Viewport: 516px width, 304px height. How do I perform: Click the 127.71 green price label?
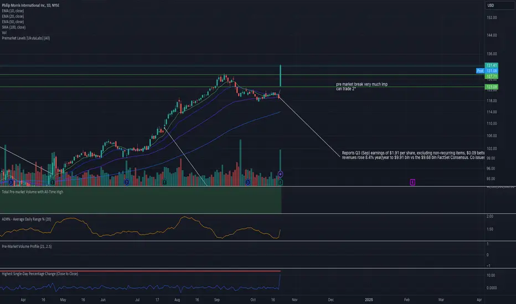pos(491,76)
